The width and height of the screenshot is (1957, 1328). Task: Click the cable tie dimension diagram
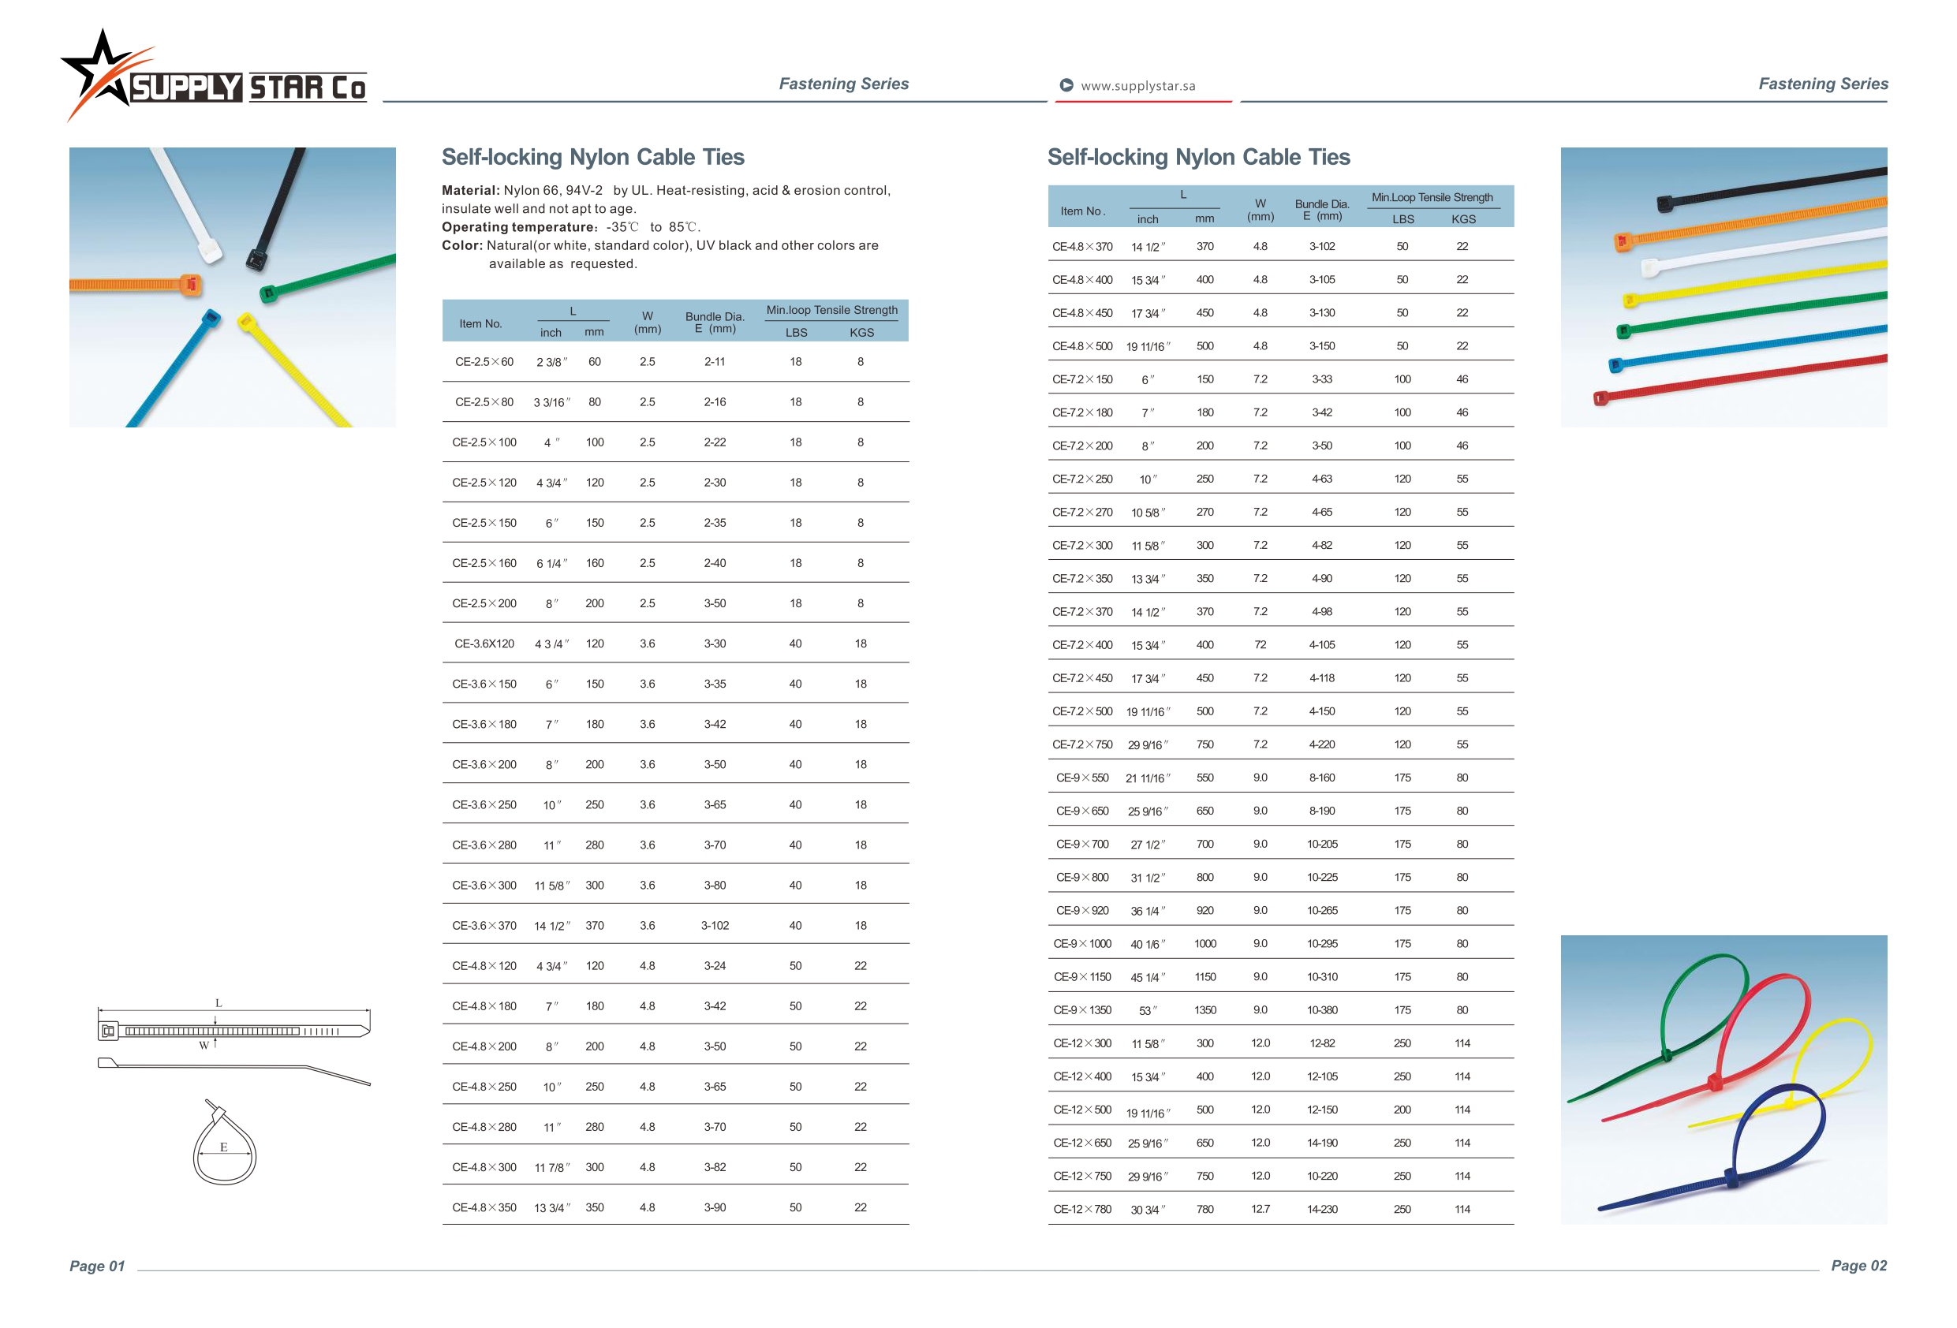coord(234,1043)
